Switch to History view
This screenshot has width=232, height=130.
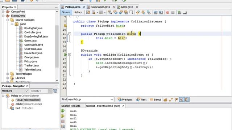(78, 12)
